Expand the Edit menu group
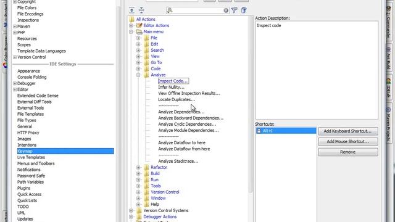 [138, 44]
